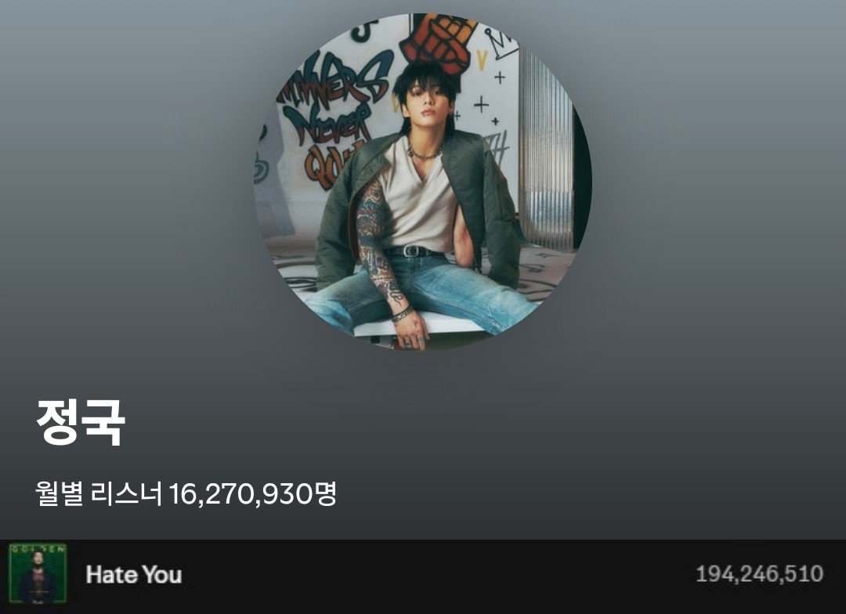The width and height of the screenshot is (846, 614).
Task: Click the word 월별 in the listeners line
Action: click(x=59, y=493)
